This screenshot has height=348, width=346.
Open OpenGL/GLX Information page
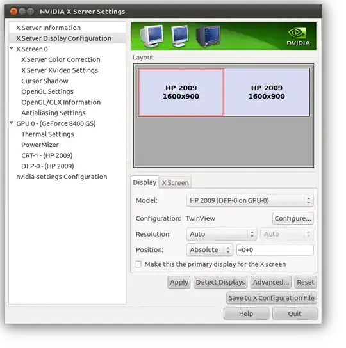pos(61,102)
